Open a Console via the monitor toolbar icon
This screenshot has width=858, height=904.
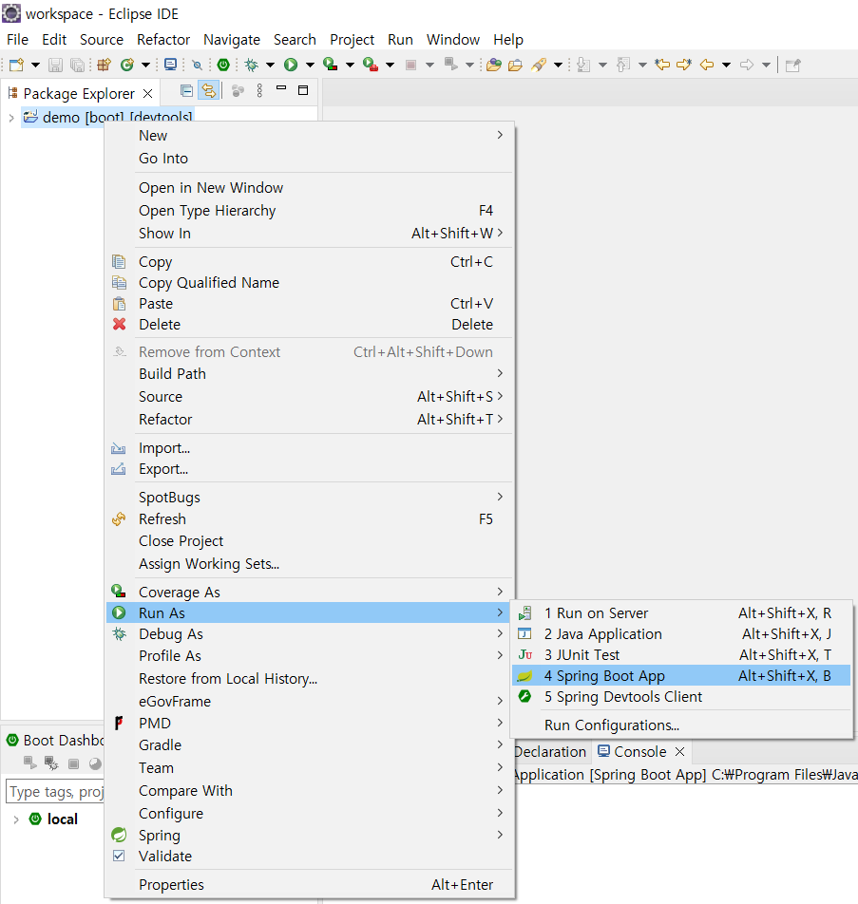pos(170,65)
